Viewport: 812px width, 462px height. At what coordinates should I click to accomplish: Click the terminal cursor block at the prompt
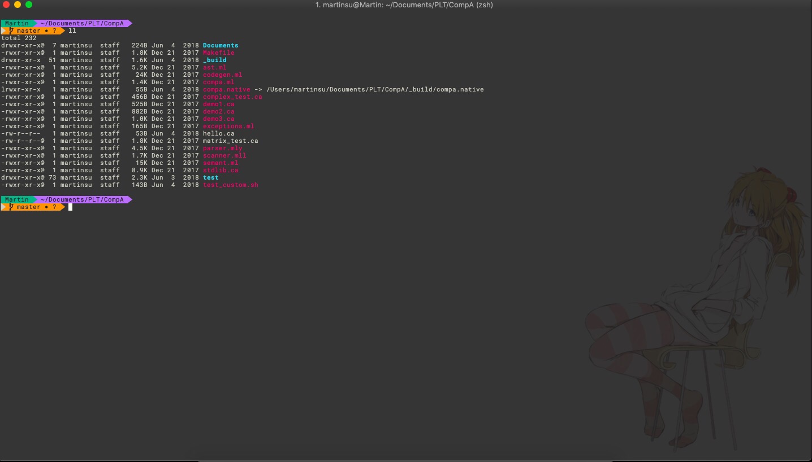(71, 207)
